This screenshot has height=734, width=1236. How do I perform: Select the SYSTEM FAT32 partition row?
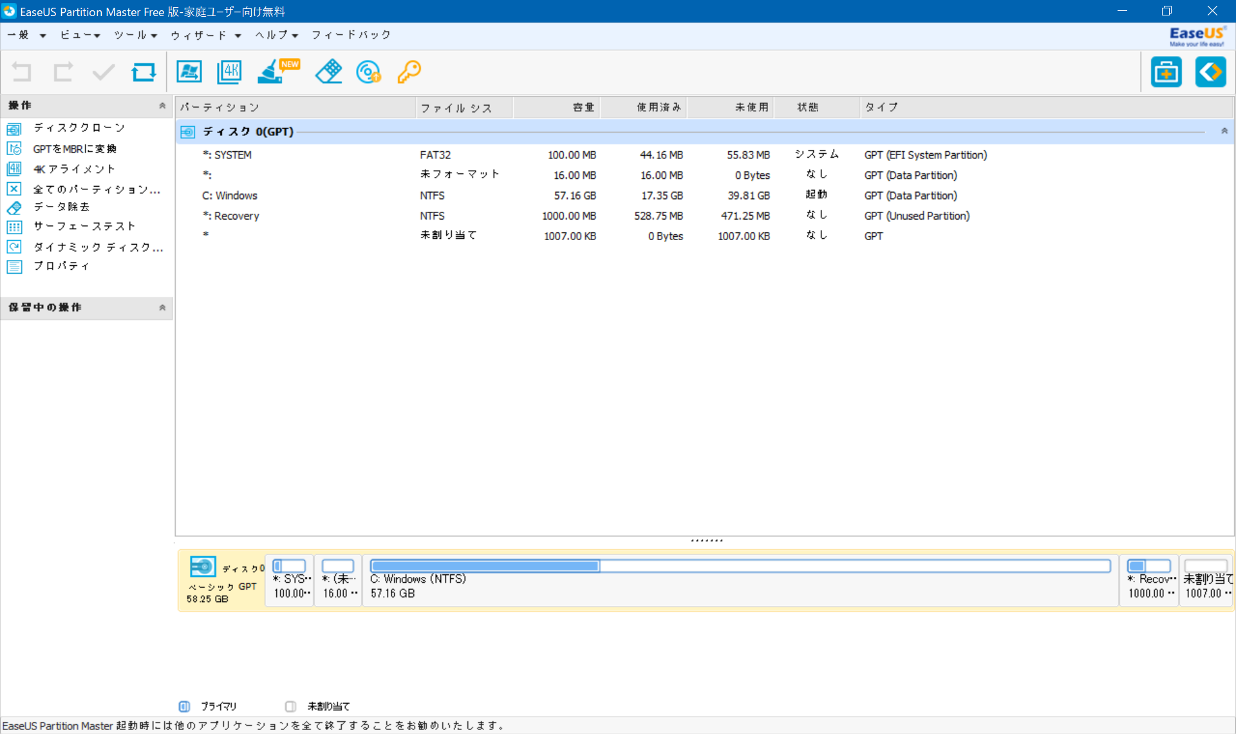click(x=704, y=155)
